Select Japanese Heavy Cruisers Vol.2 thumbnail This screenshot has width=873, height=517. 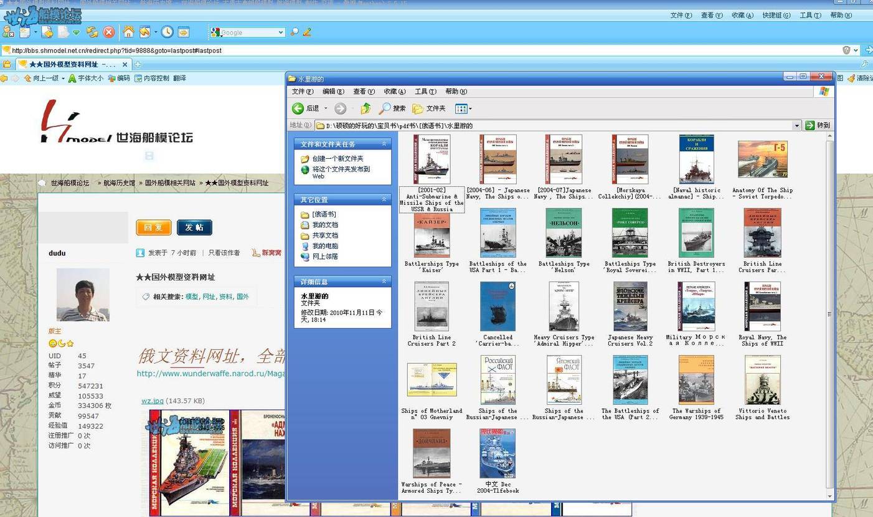[x=630, y=306]
